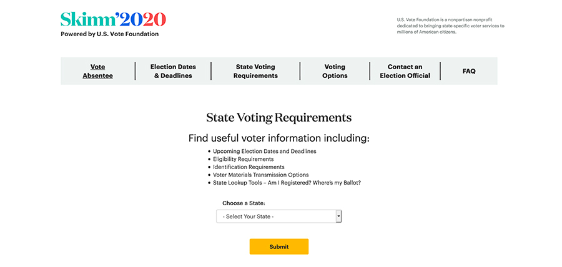Click the Eligibility Requirements list item

[x=244, y=159]
